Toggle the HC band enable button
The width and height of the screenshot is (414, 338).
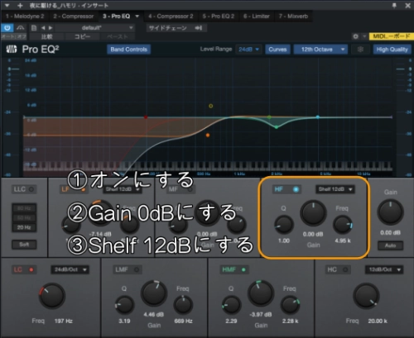coord(345,269)
